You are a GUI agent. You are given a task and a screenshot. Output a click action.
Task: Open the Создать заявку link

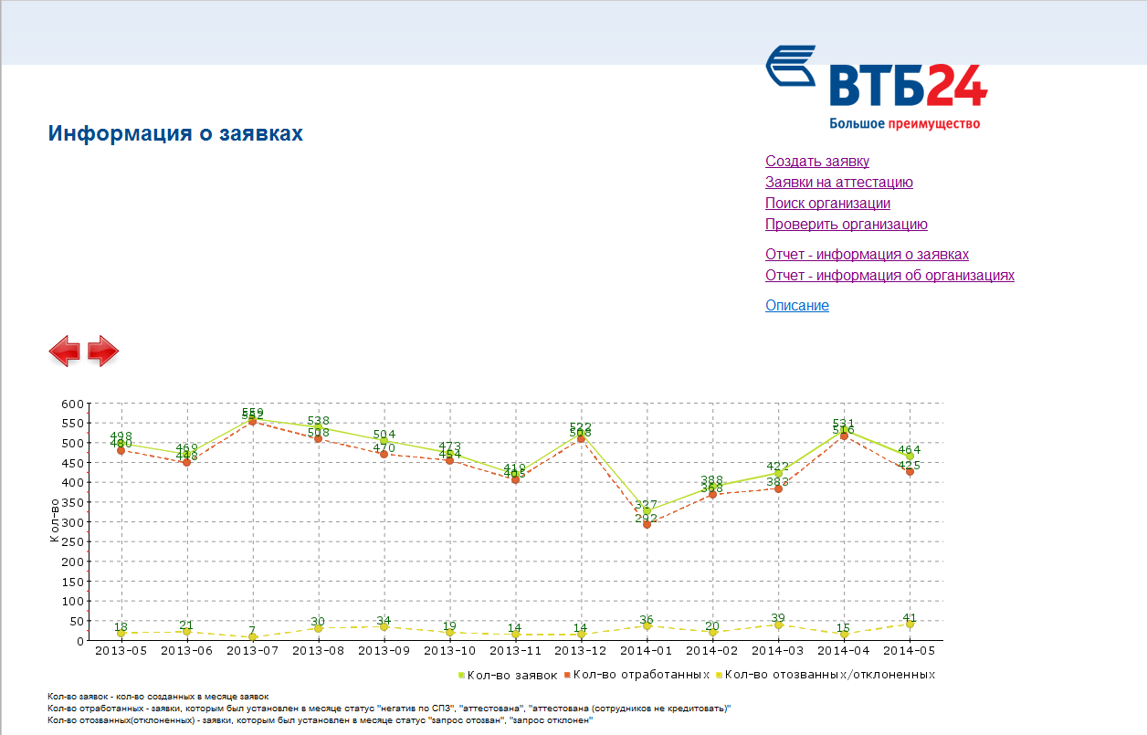816,162
